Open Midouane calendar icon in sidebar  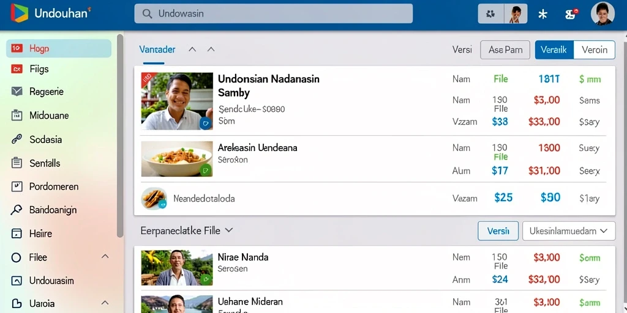click(17, 116)
